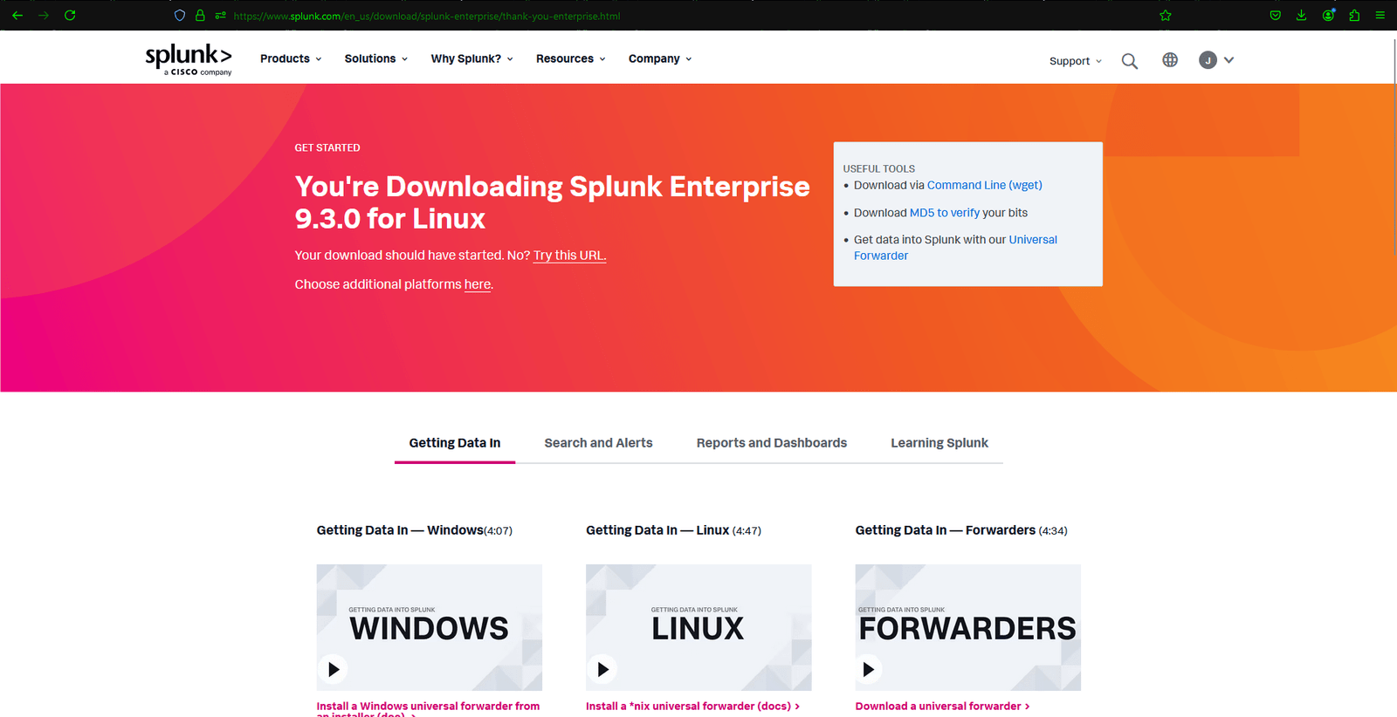The height and width of the screenshot is (717, 1397).
Task: Click the user avatar J icon
Action: (x=1208, y=60)
